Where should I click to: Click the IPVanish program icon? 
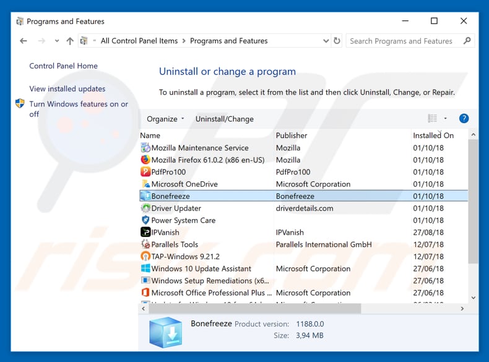145,232
